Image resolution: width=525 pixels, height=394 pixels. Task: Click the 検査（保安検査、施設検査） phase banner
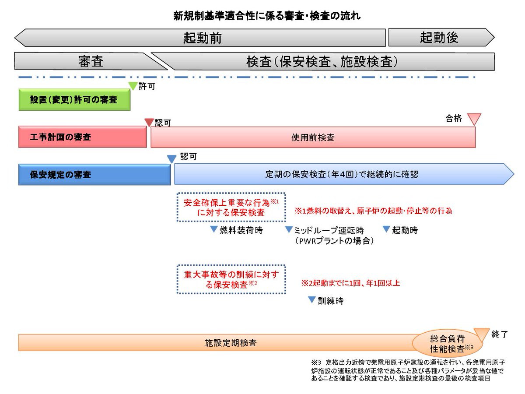pos(322,62)
